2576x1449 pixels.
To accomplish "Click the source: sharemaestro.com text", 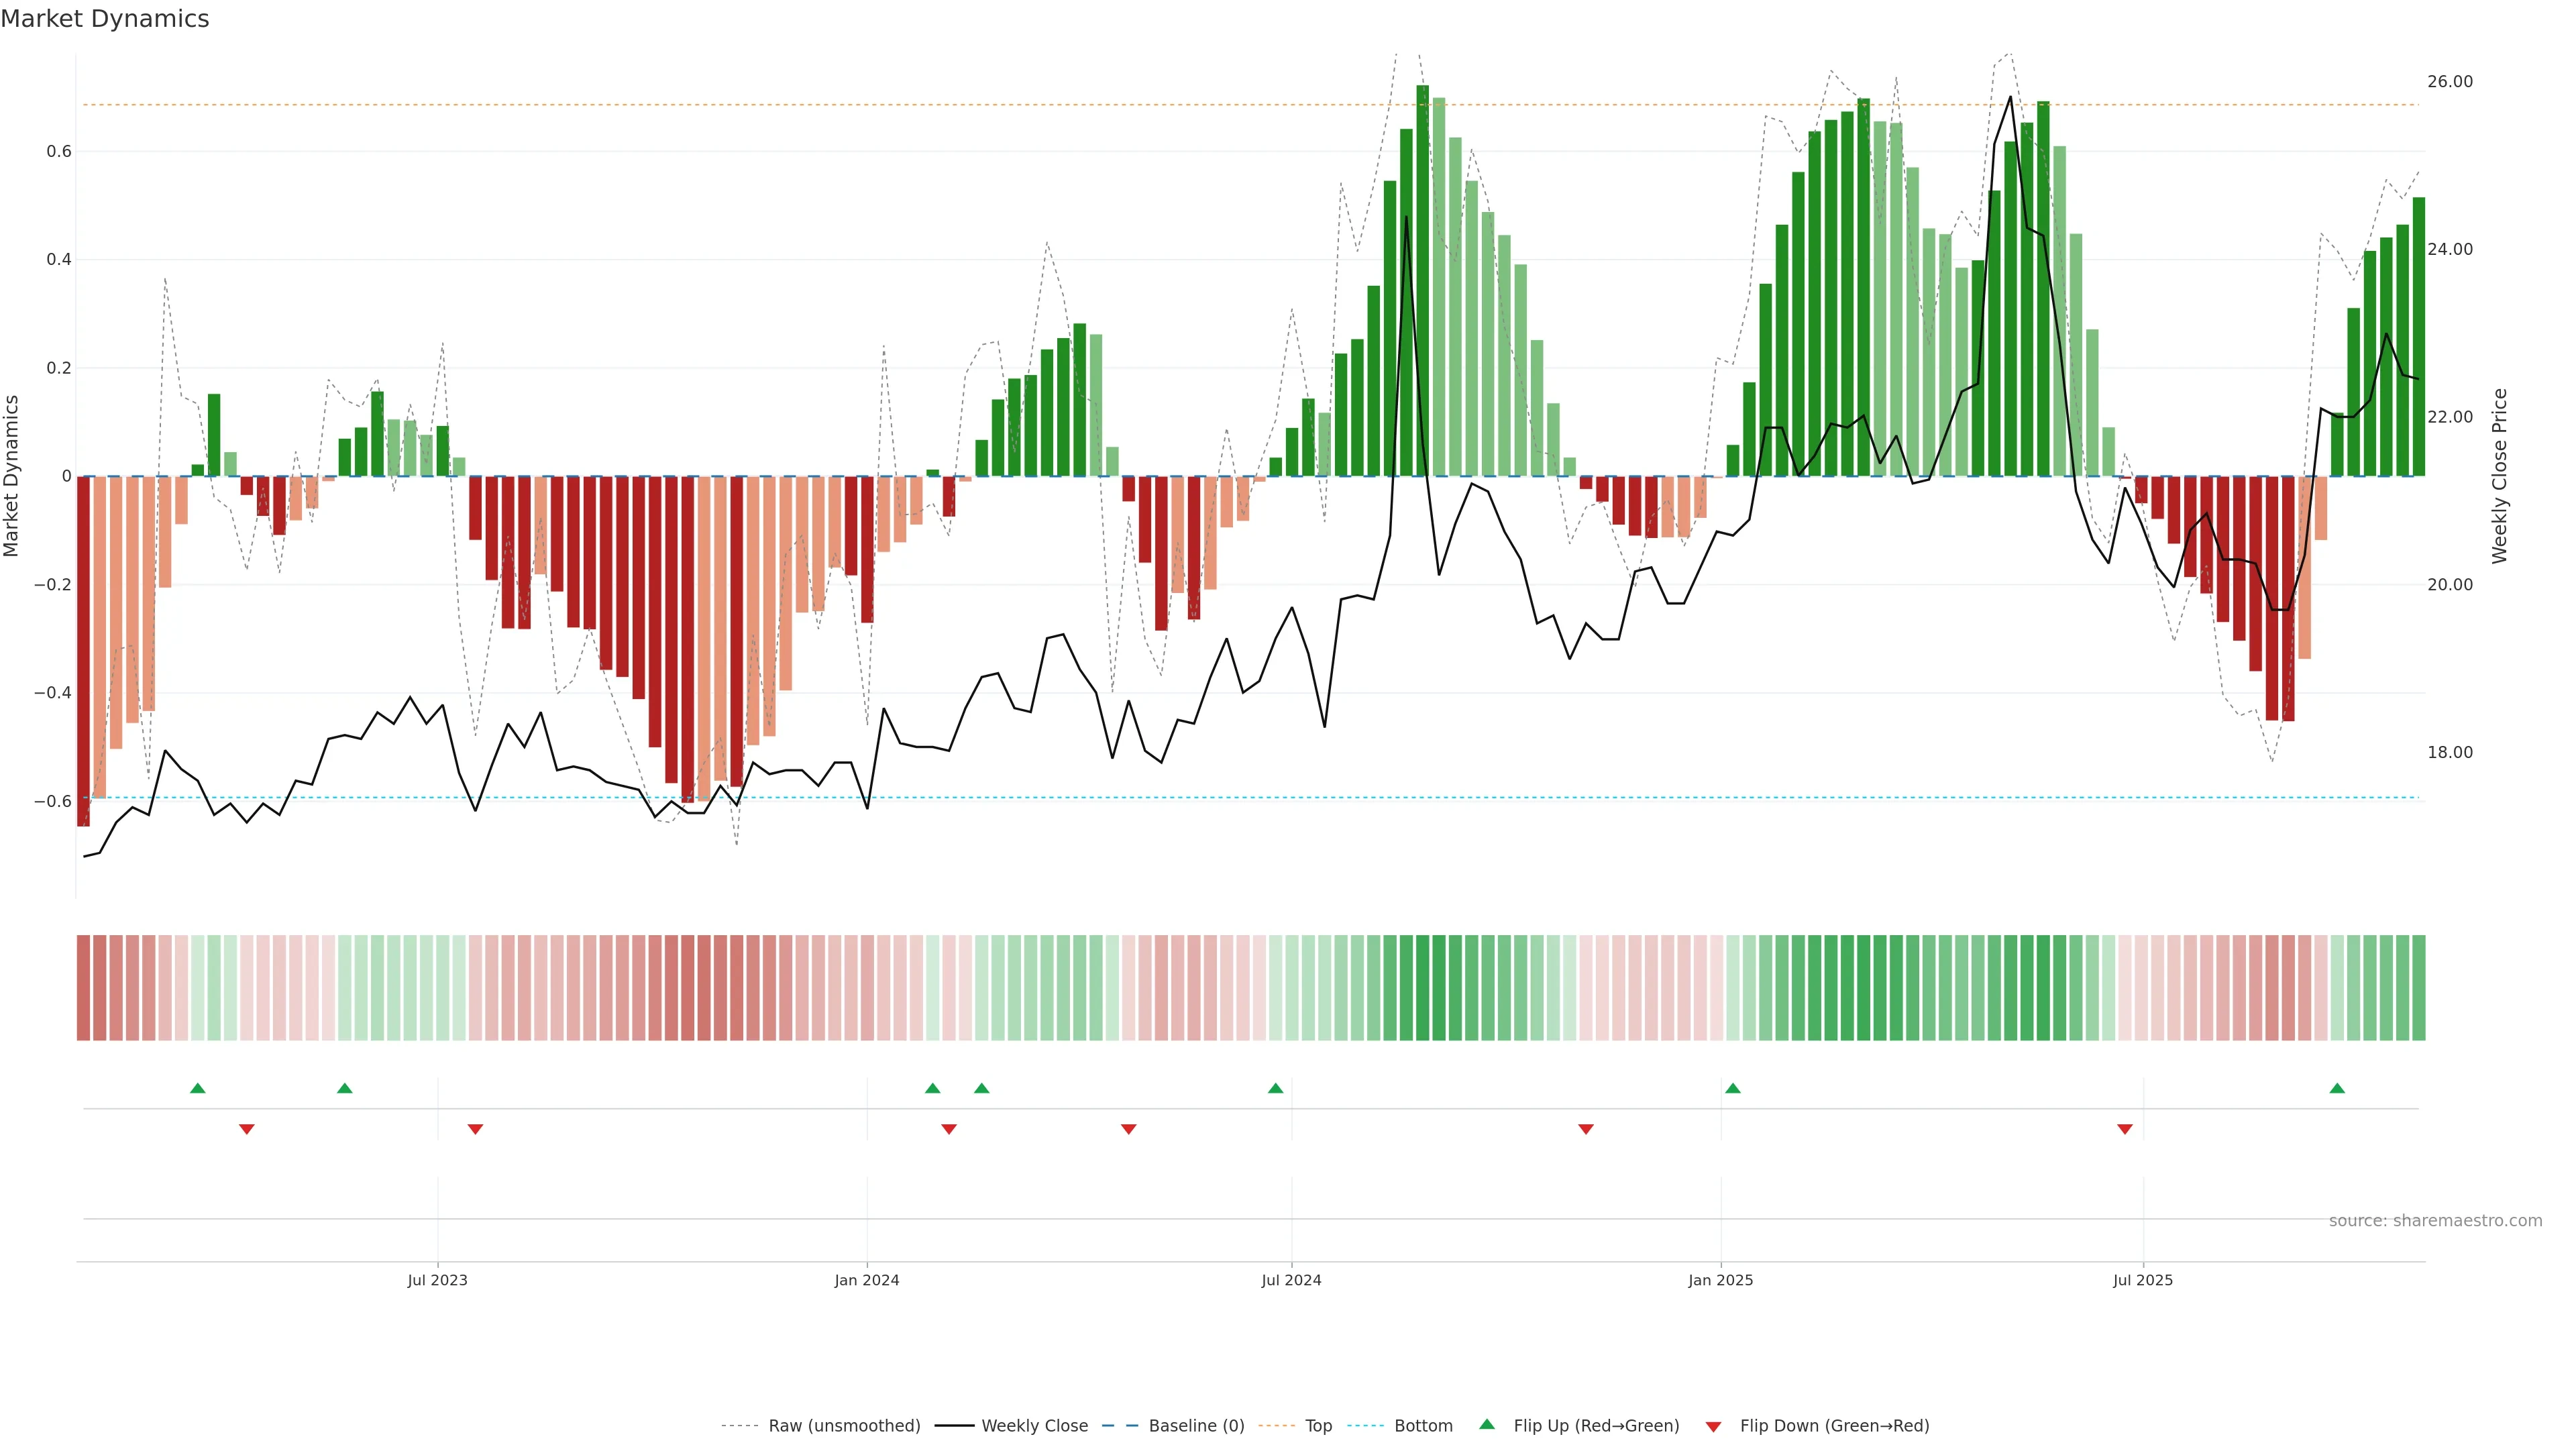I will [2435, 1221].
